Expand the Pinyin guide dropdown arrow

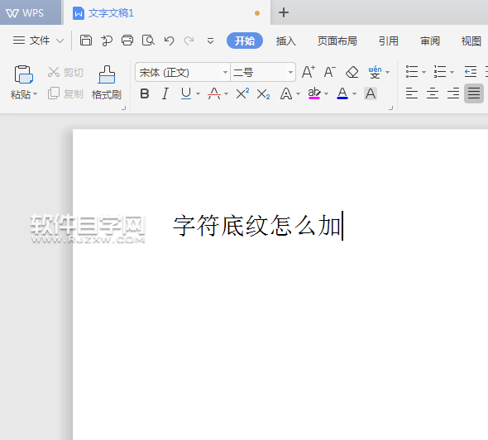387,73
